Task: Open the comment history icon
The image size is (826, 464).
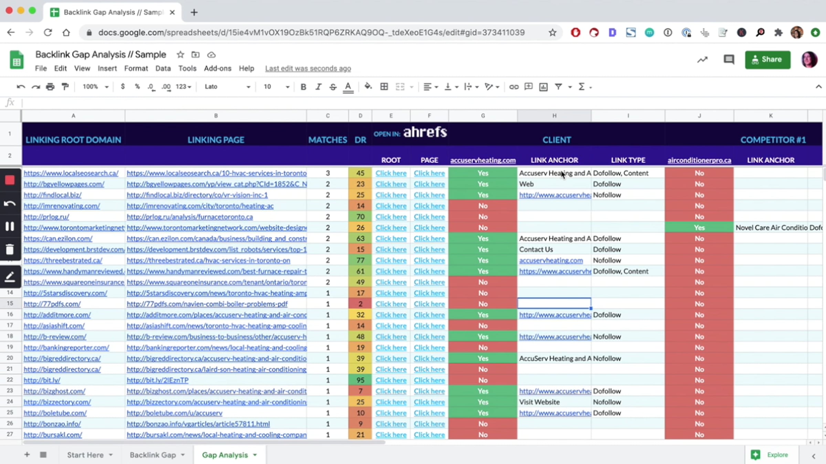Action: pos(728,59)
